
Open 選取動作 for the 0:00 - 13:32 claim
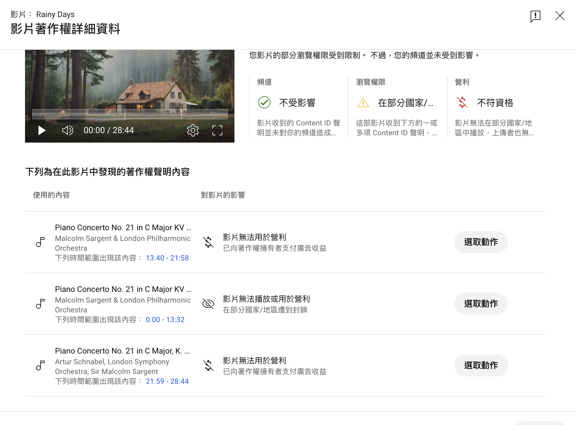point(481,304)
